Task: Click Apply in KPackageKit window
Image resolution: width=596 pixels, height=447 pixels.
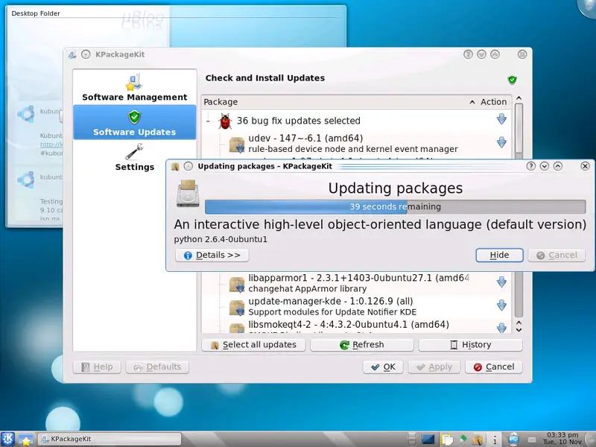Action: point(434,367)
